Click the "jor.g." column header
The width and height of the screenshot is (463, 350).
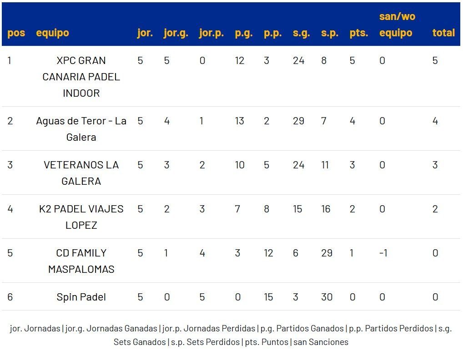176,33
